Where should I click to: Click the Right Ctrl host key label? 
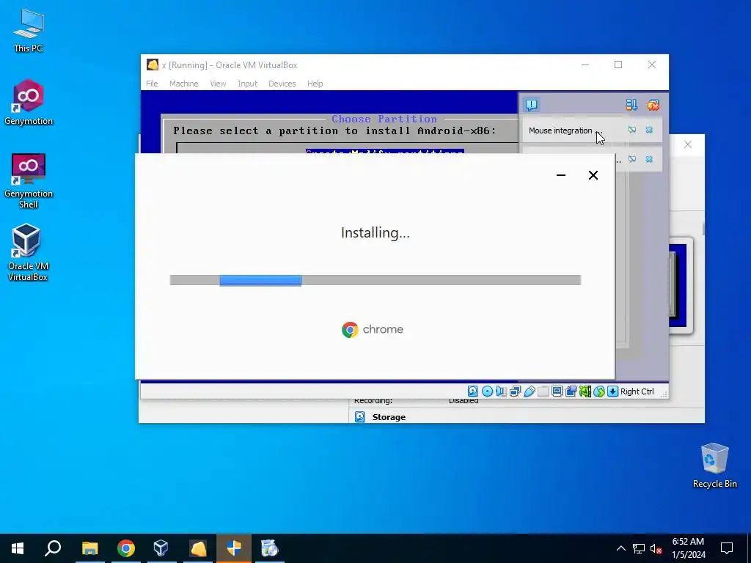click(x=637, y=391)
